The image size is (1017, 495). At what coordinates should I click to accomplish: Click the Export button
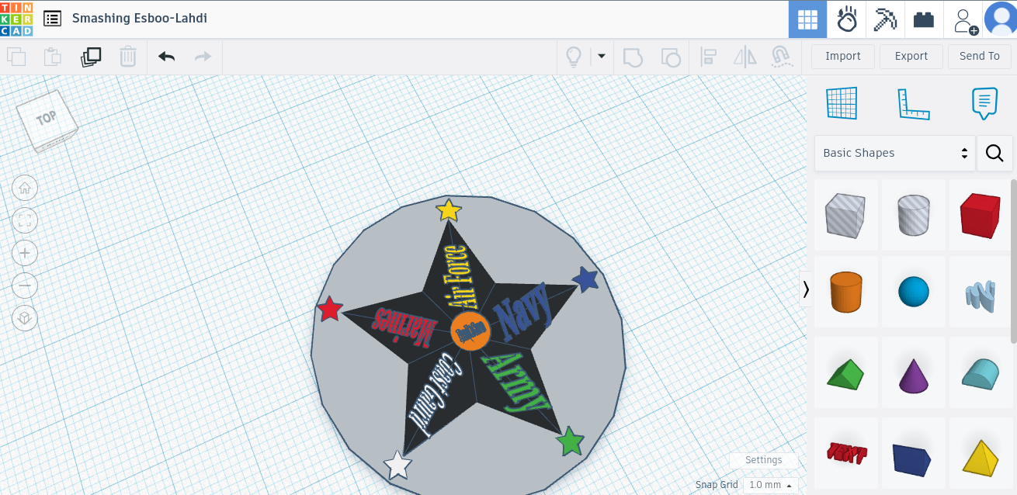coord(911,56)
